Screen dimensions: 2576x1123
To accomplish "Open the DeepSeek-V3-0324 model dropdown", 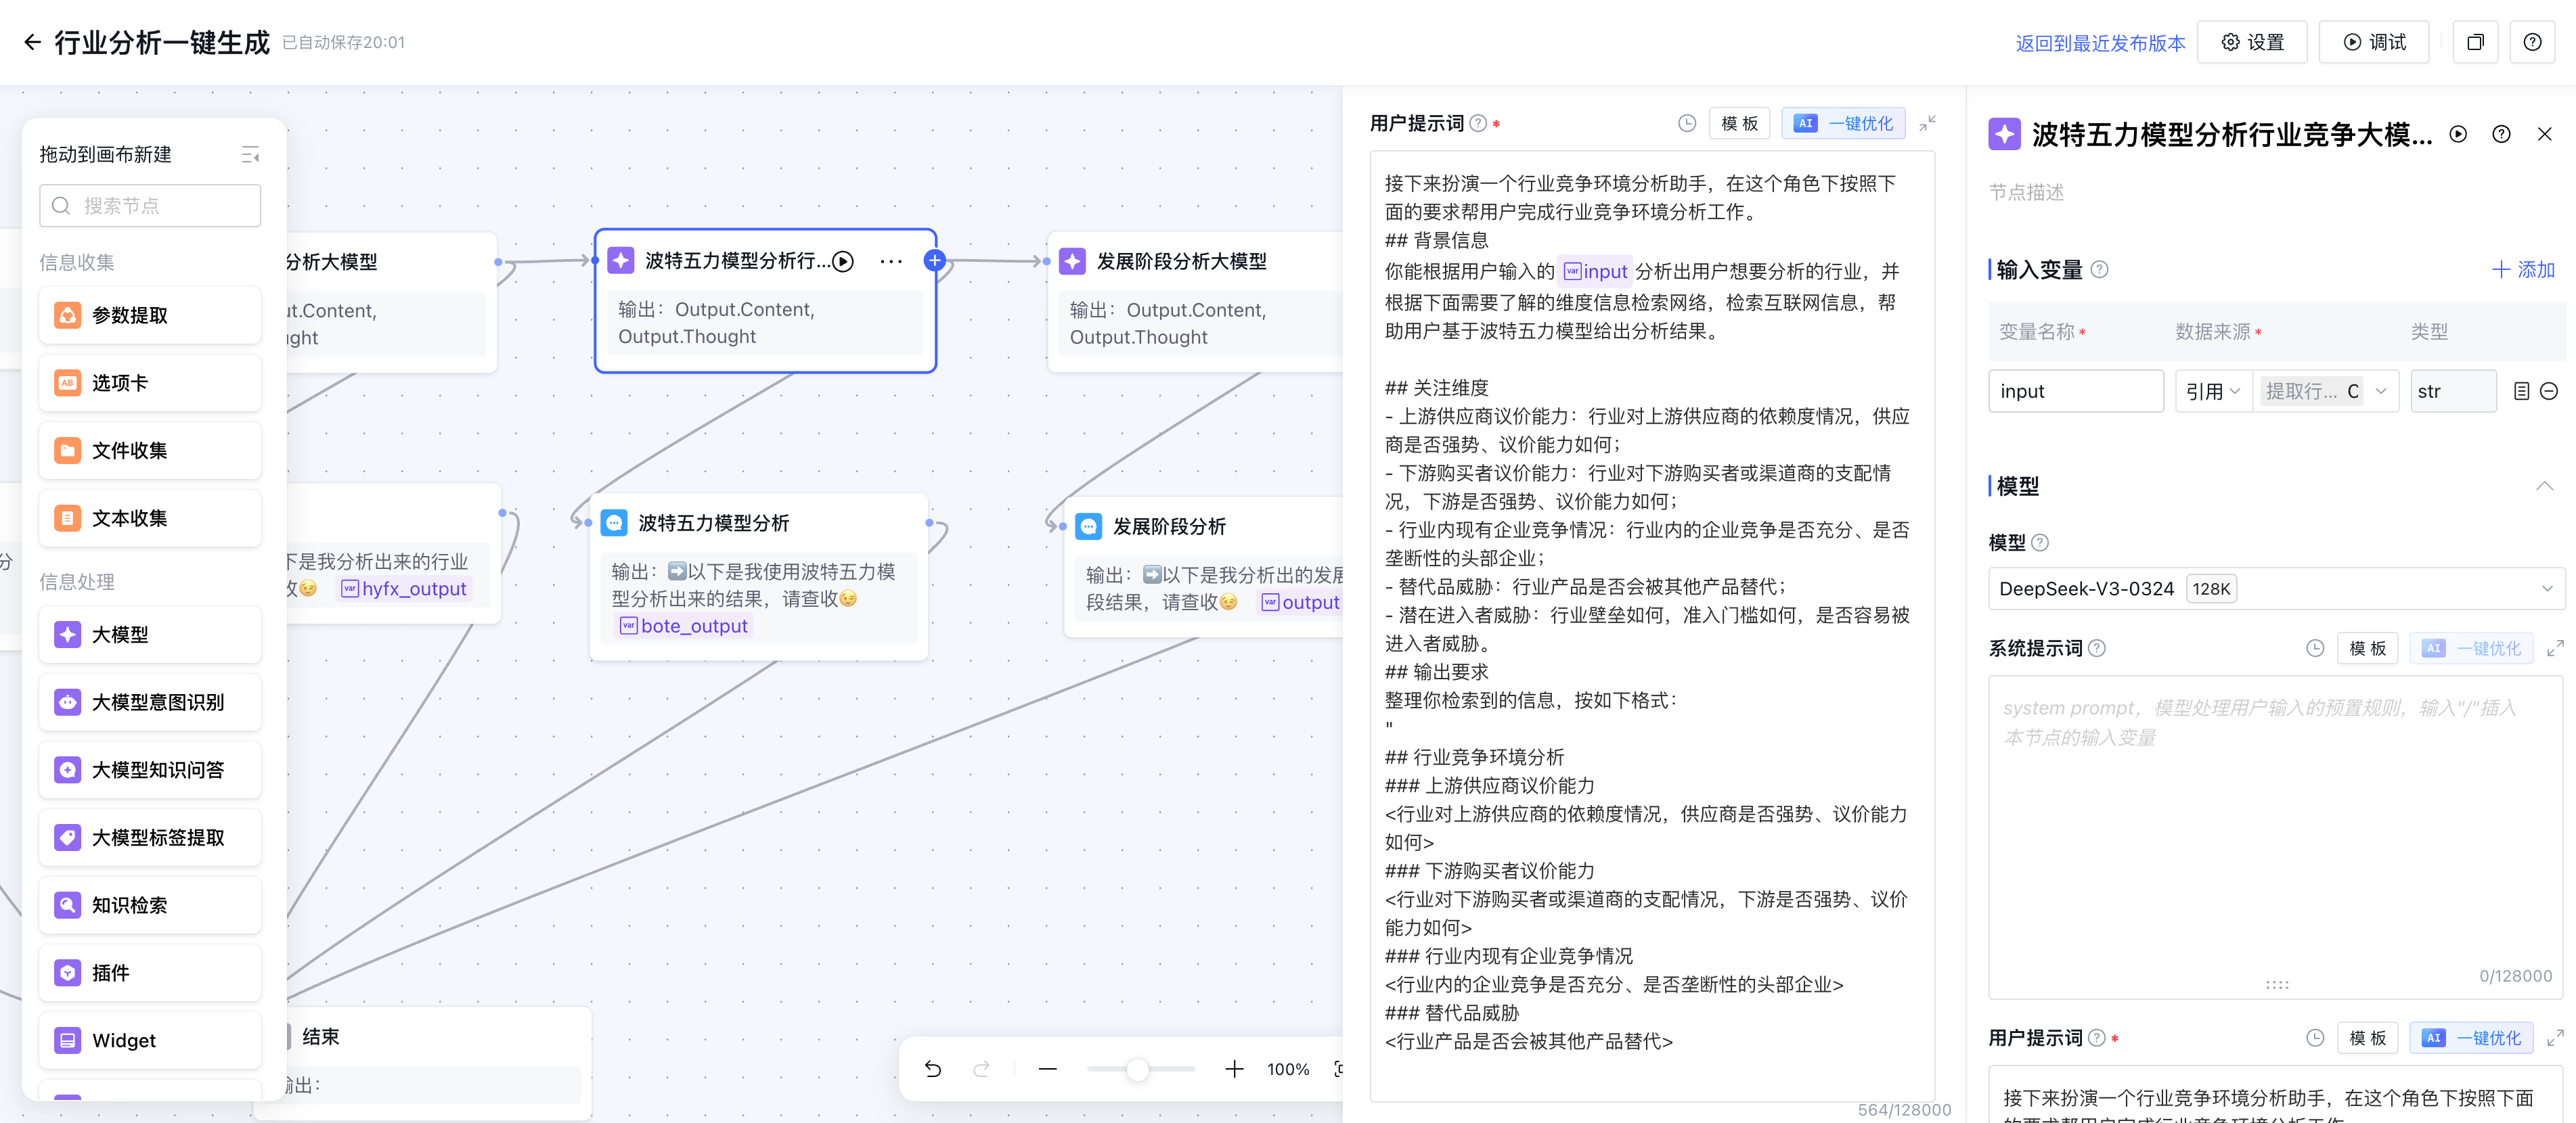I will point(2275,589).
